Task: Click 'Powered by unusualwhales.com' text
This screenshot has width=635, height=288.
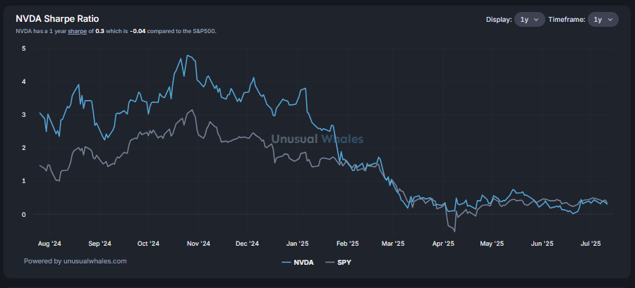Action: [x=75, y=261]
